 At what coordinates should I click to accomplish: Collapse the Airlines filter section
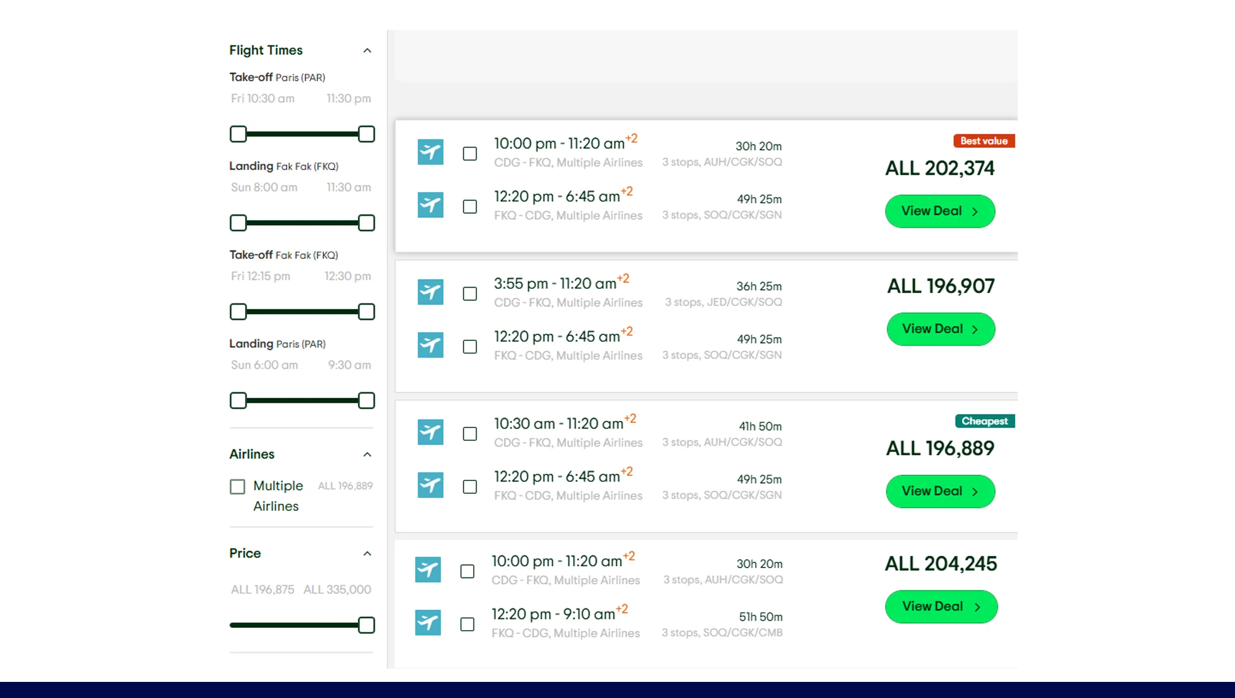(367, 455)
